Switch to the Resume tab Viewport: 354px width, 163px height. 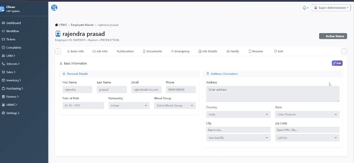256,51
